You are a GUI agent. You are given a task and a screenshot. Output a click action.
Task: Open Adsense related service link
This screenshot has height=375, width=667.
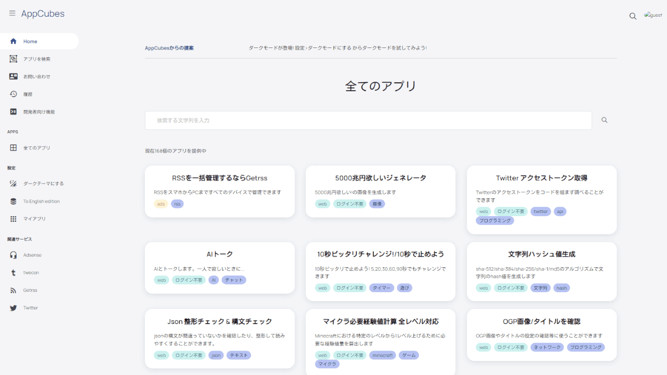click(x=39, y=255)
